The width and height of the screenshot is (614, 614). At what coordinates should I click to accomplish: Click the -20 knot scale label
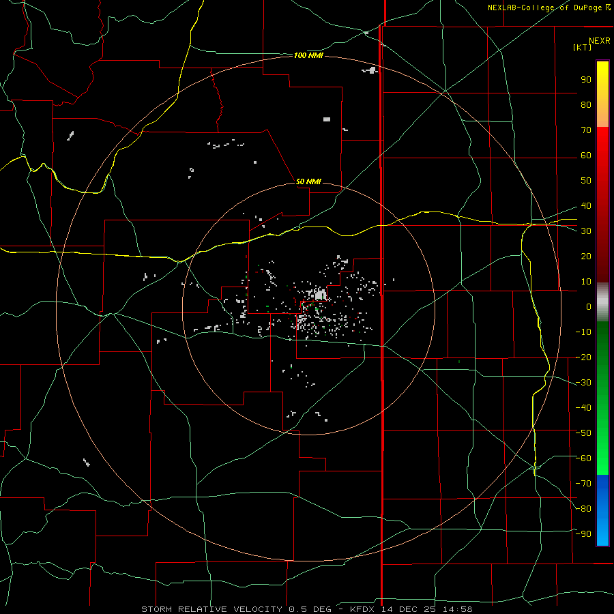click(583, 357)
